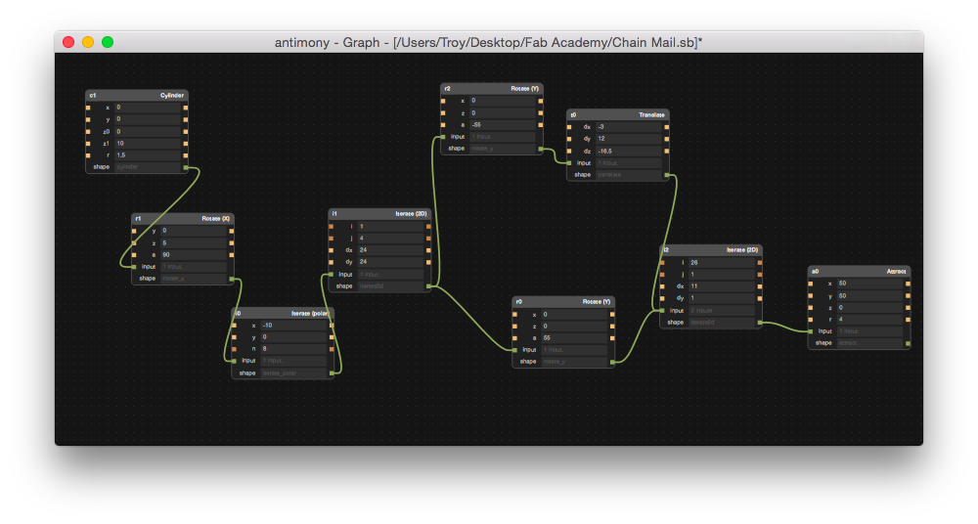Viewport: 978px width, 524px height.
Task: Select the shape output port of node r0
Action: click(612, 362)
